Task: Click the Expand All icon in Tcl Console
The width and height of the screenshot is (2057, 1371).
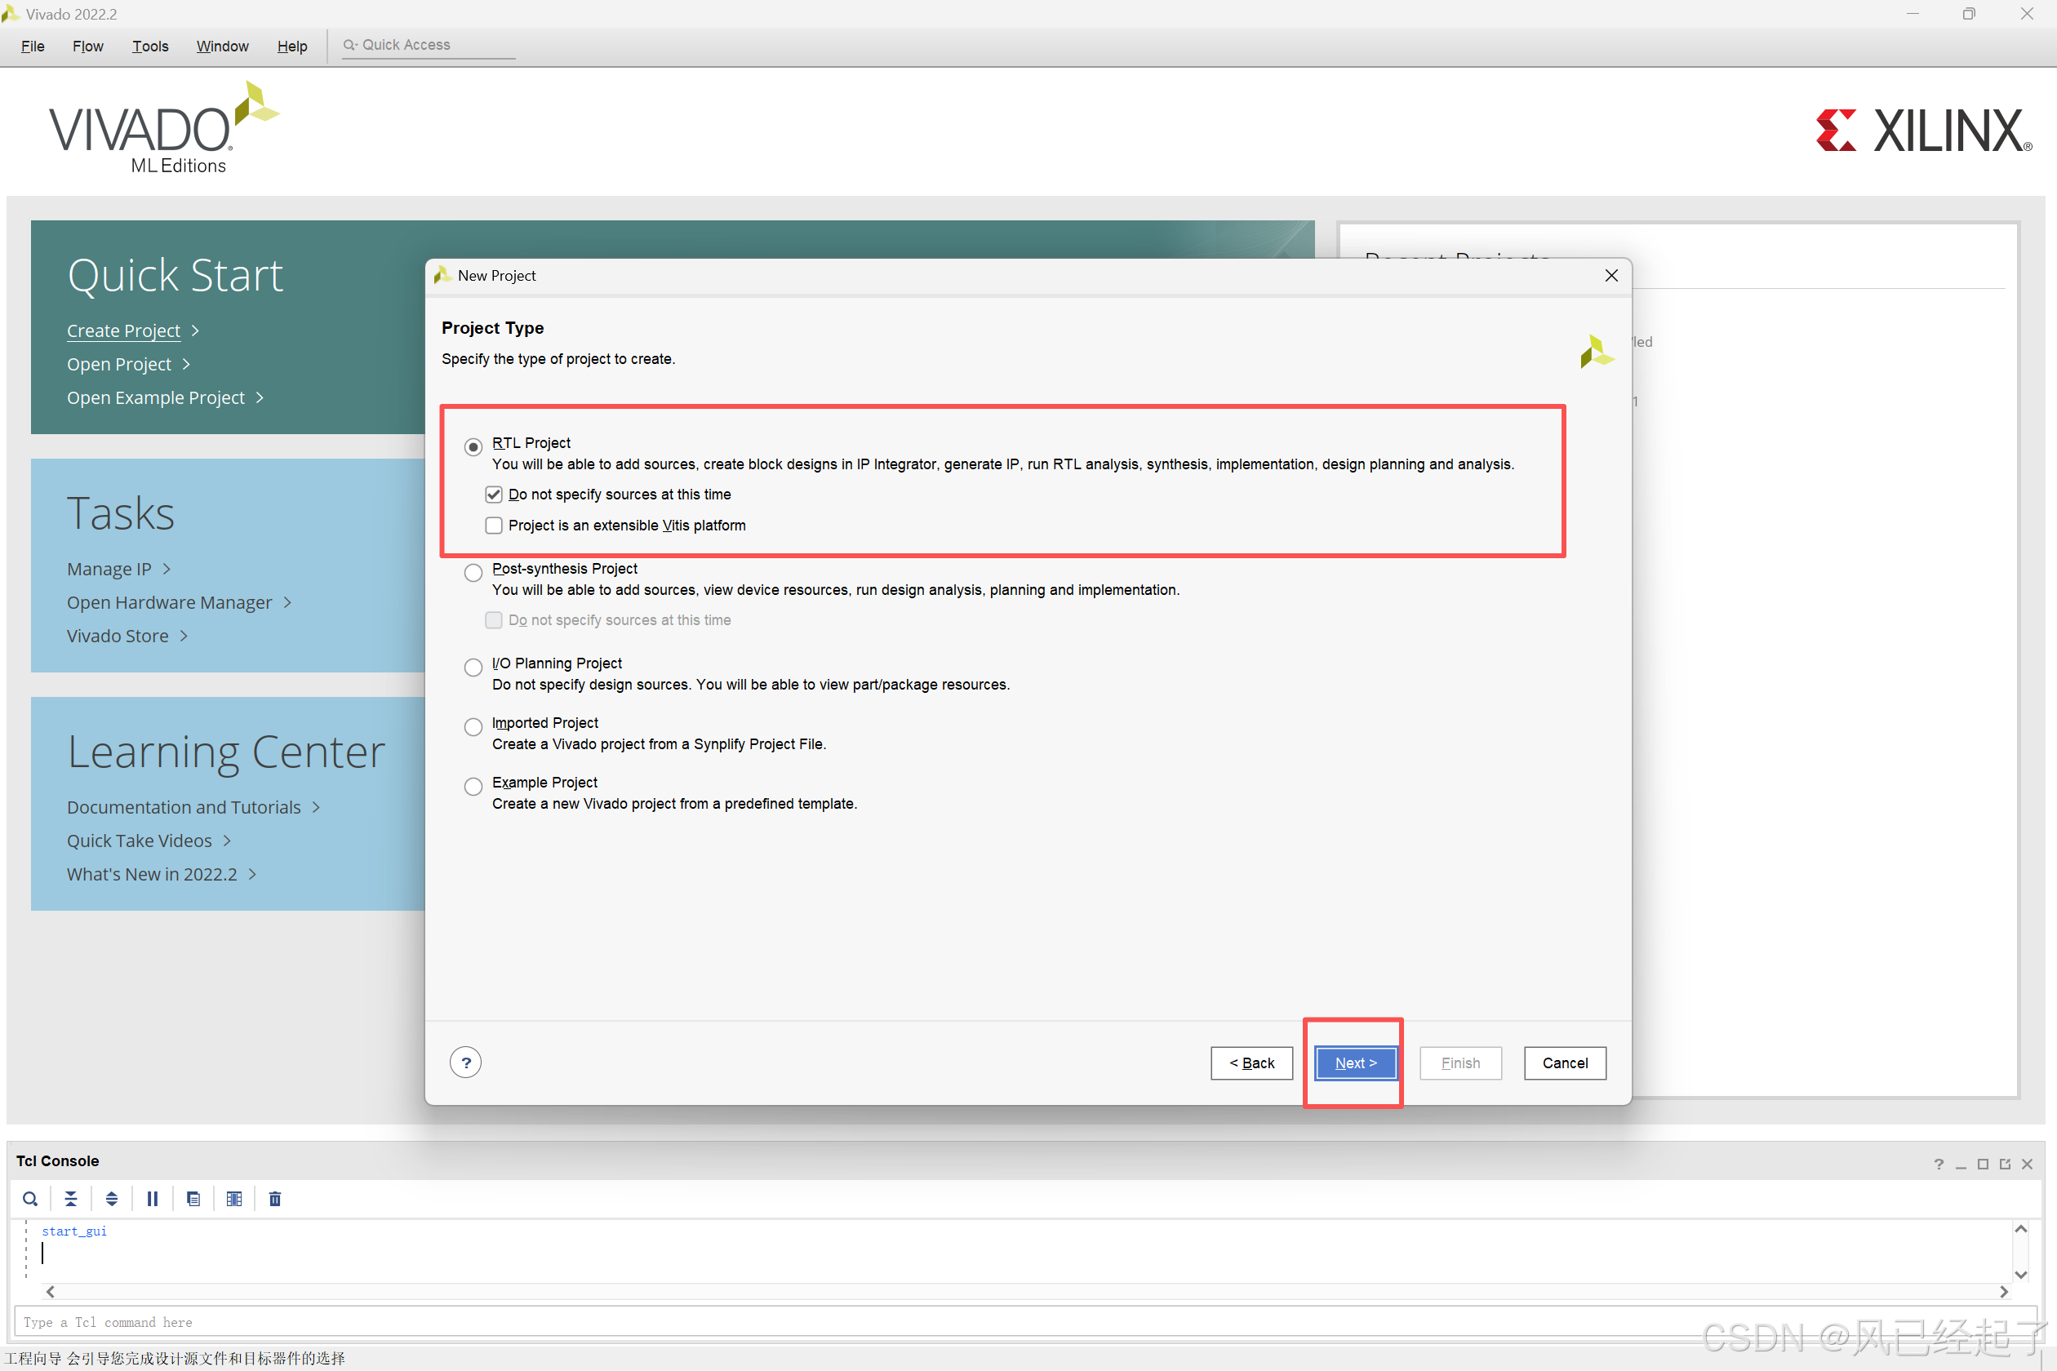Action: [111, 1199]
